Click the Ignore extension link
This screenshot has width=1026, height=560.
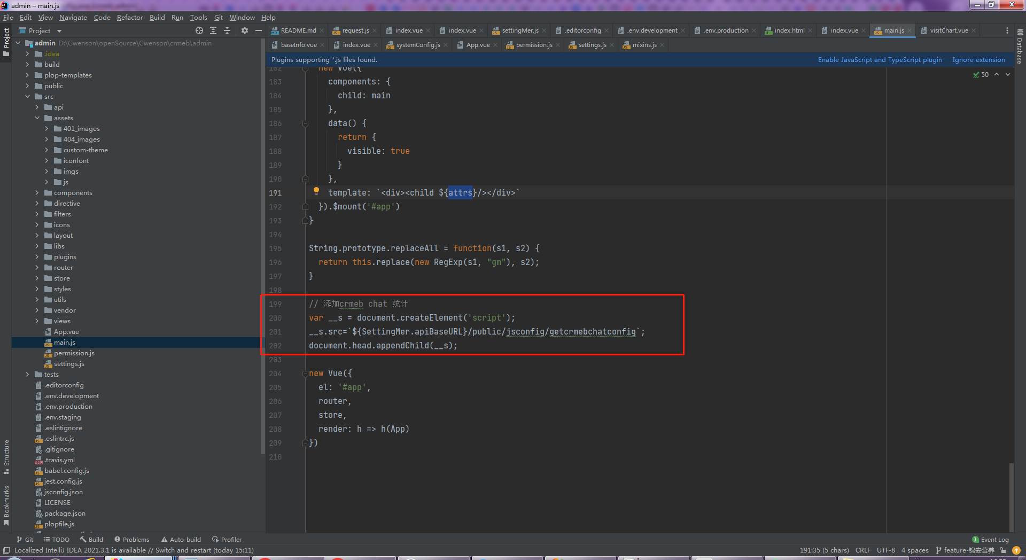click(x=978, y=60)
